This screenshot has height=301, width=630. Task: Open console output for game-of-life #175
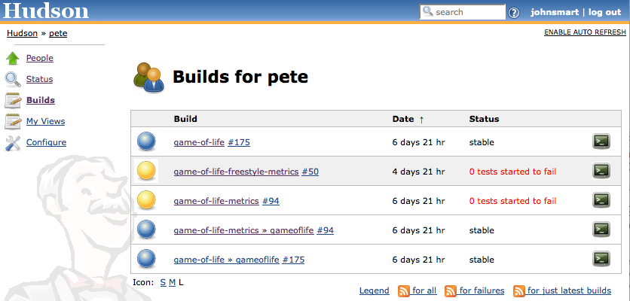pyautogui.click(x=601, y=141)
